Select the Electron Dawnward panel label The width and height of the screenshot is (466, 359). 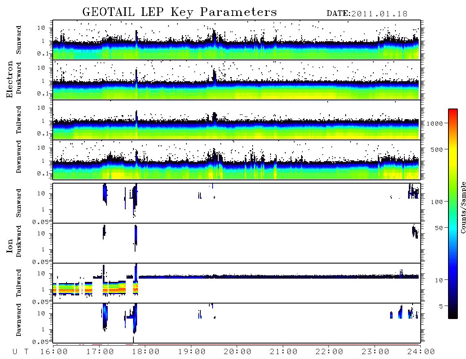(x=19, y=157)
